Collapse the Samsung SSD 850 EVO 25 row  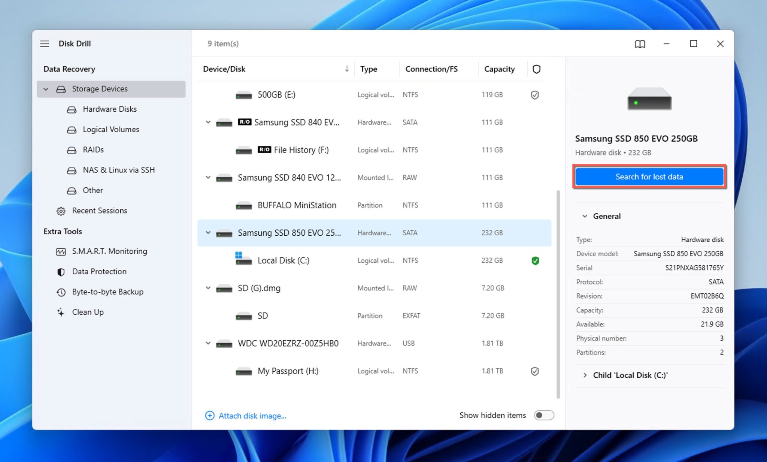(208, 233)
